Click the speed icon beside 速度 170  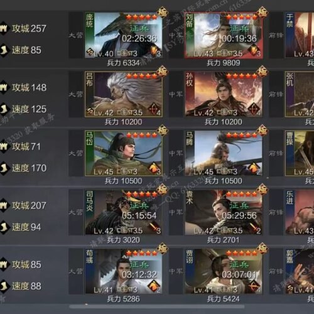click(x=3, y=168)
